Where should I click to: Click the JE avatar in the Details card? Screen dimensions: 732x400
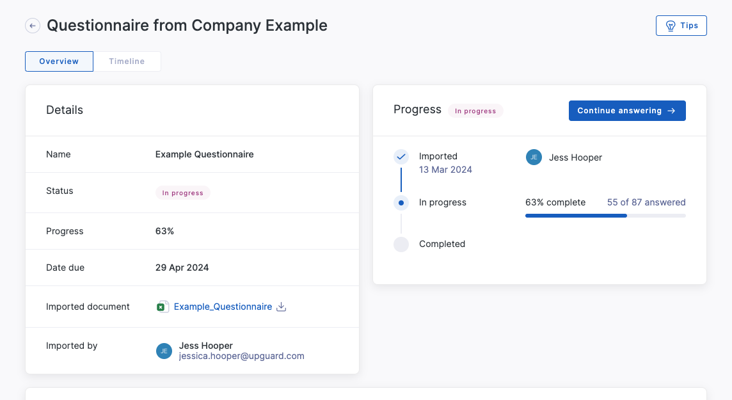coord(164,351)
